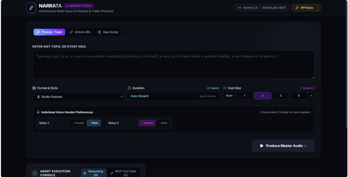The height and width of the screenshot is (177, 348).
Task: Click the podcast producer subtitle text
Action: coord(76,11)
